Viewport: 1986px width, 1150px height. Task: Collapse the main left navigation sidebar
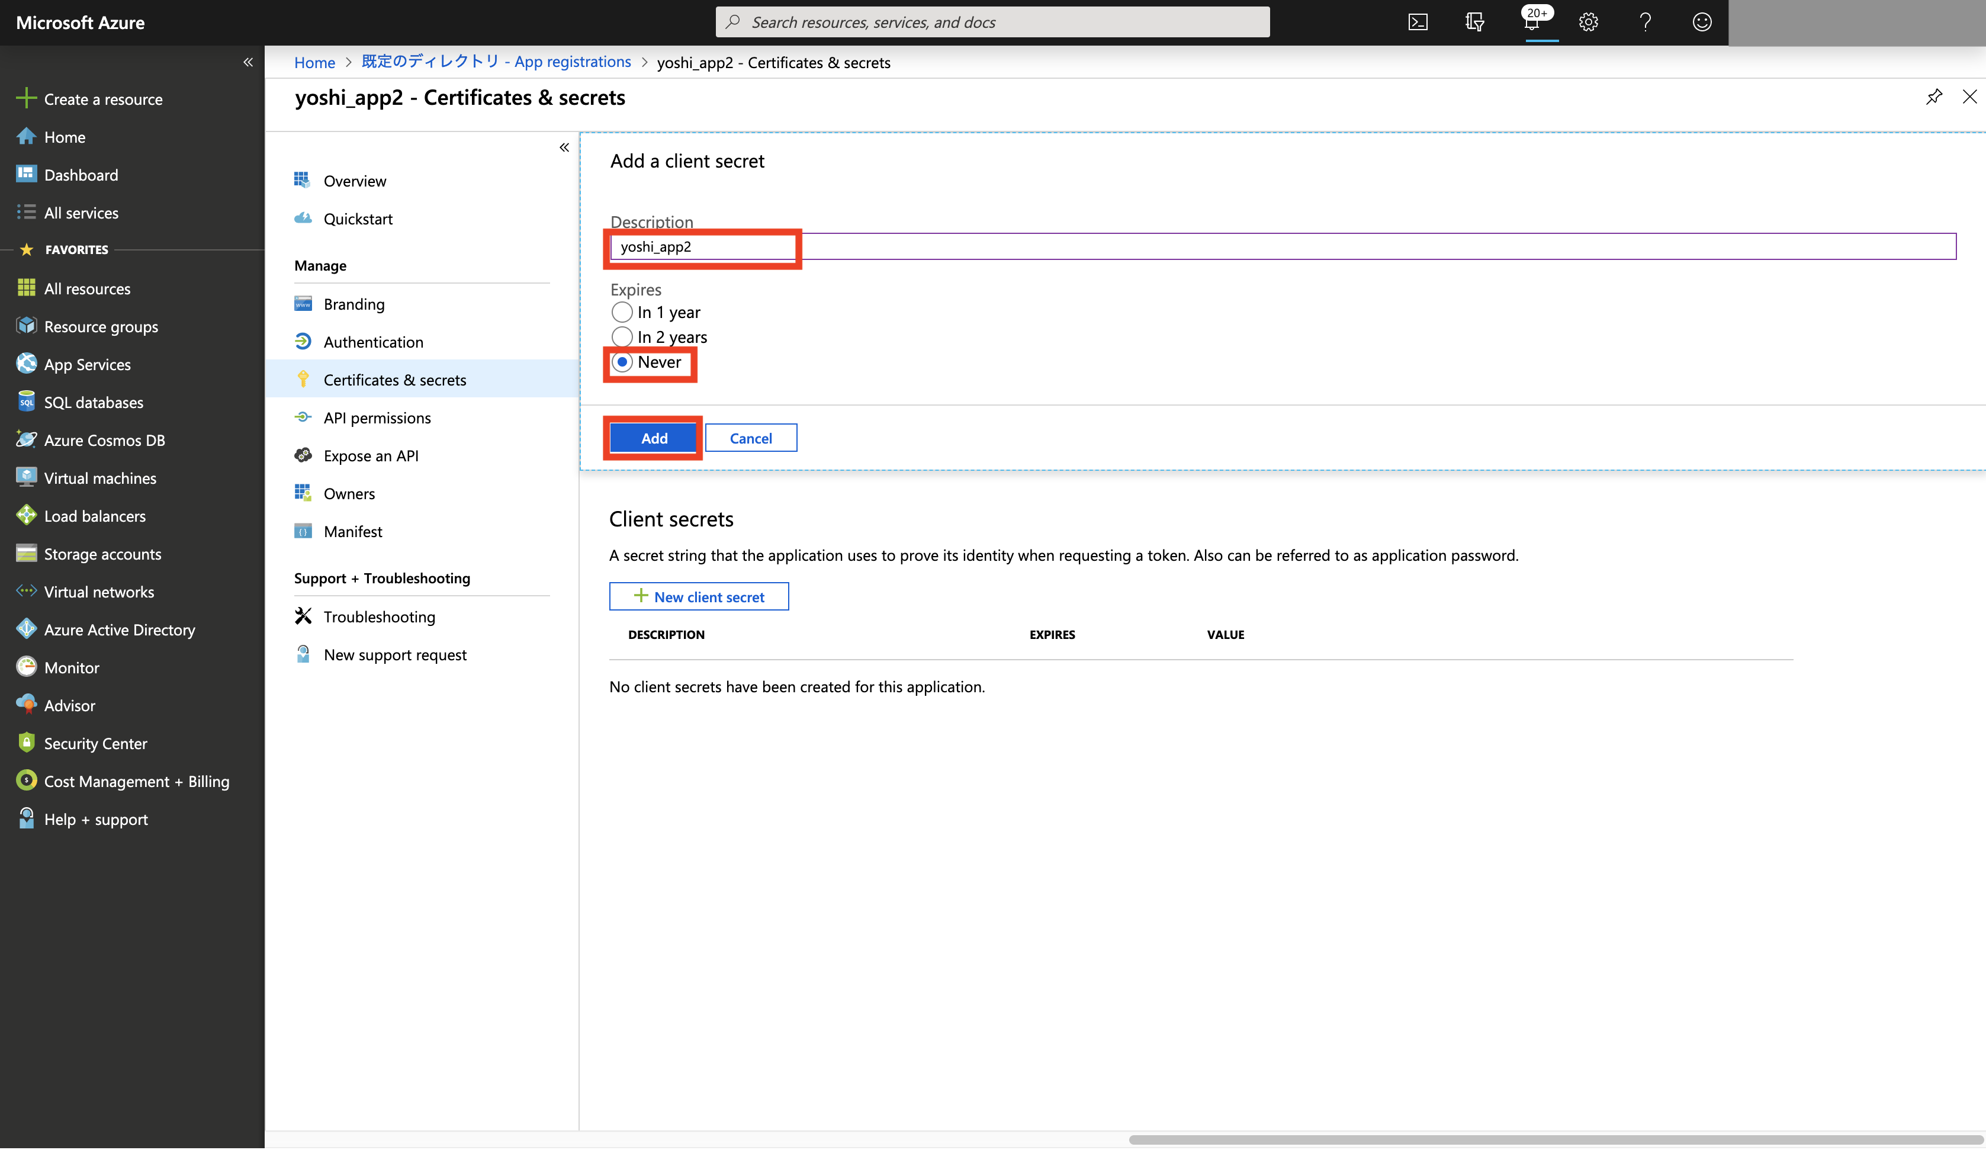point(248,62)
